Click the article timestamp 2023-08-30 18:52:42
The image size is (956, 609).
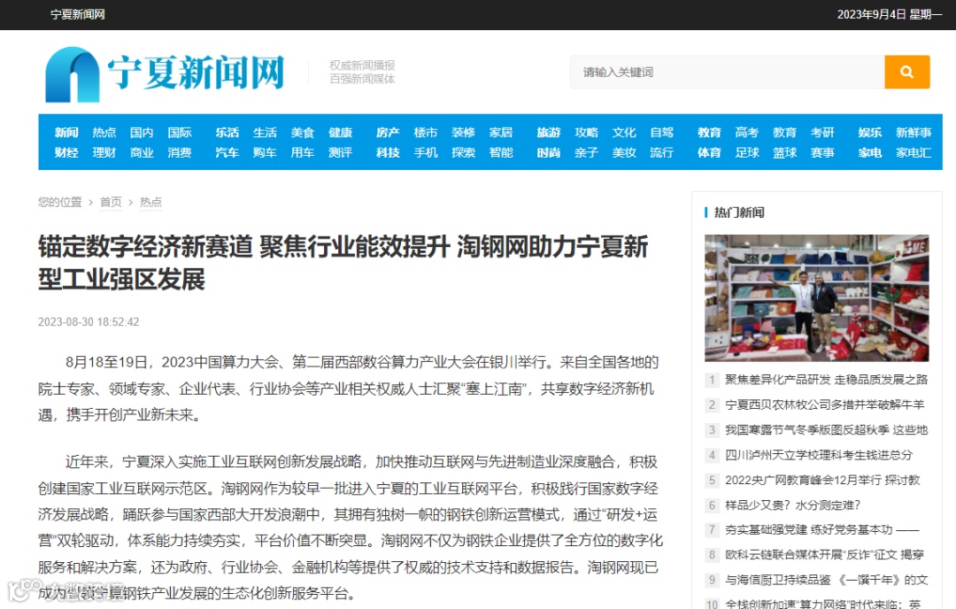click(x=89, y=322)
